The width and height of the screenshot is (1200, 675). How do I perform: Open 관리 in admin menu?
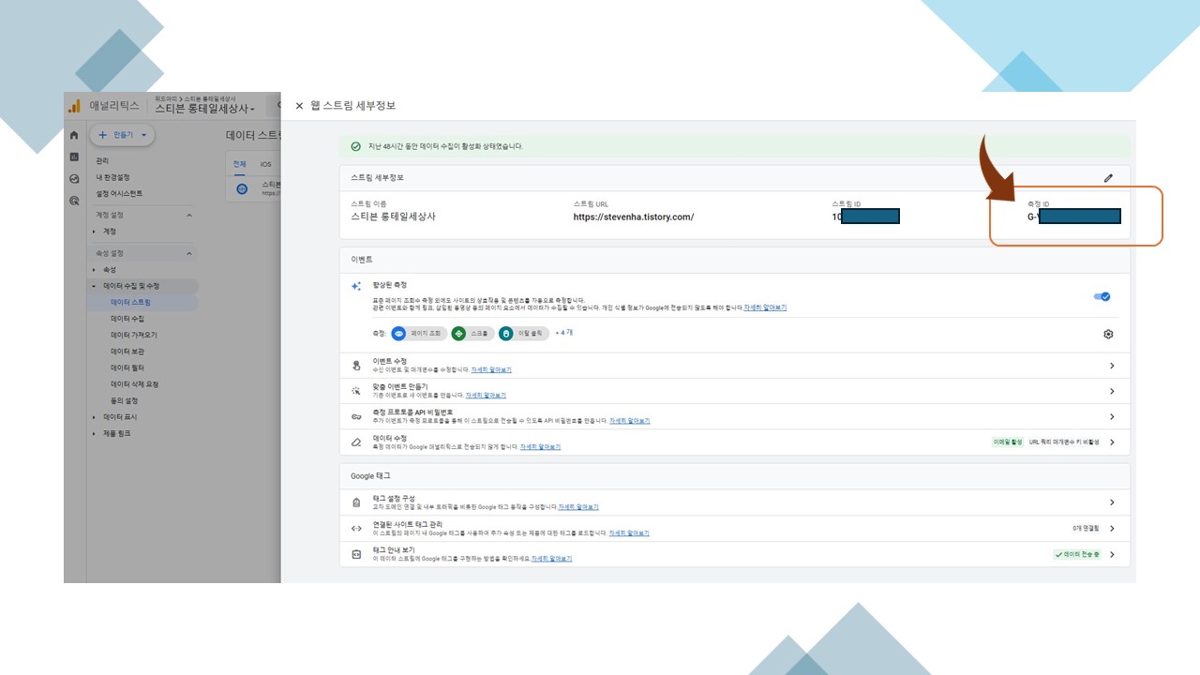[102, 160]
